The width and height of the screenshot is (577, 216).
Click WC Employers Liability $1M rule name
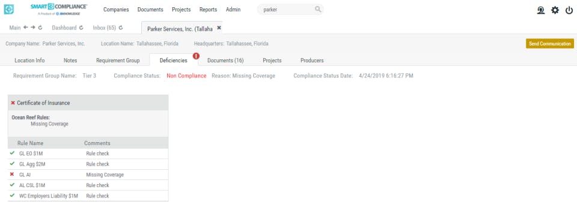click(49, 196)
